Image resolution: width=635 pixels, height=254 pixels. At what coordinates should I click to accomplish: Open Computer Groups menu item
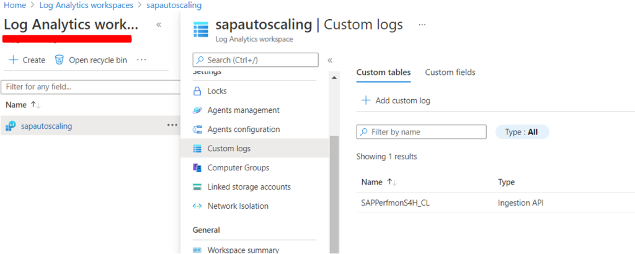(x=239, y=167)
